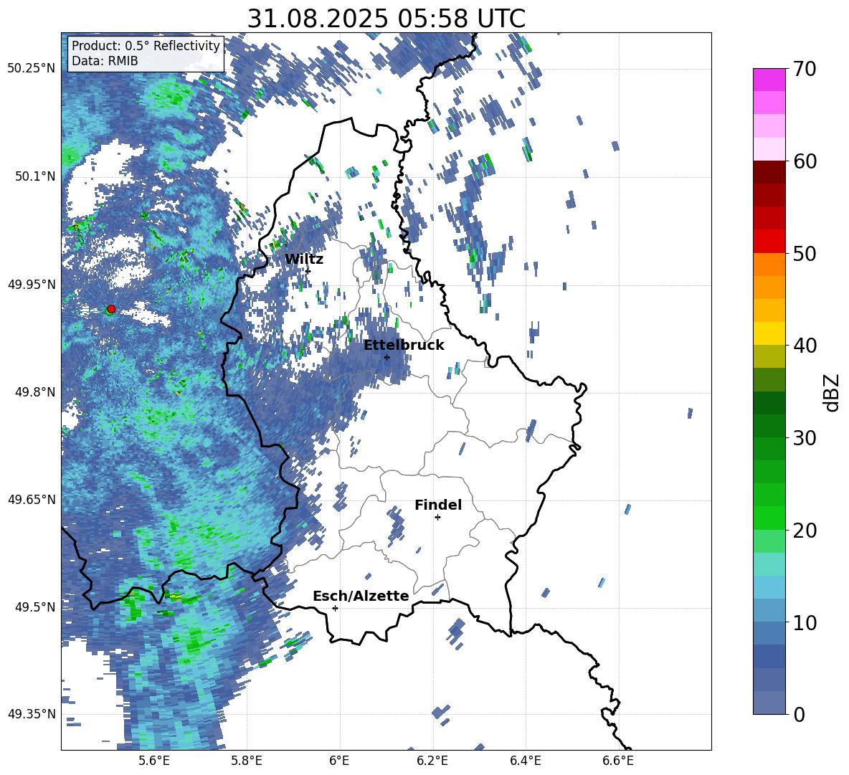The image size is (849, 775).
Task: Click the 0 value on the colorbar
Action: pyautogui.click(x=799, y=715)
